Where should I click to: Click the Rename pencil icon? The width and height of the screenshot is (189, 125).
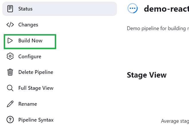pyautogui.click(x=10, y=104)
